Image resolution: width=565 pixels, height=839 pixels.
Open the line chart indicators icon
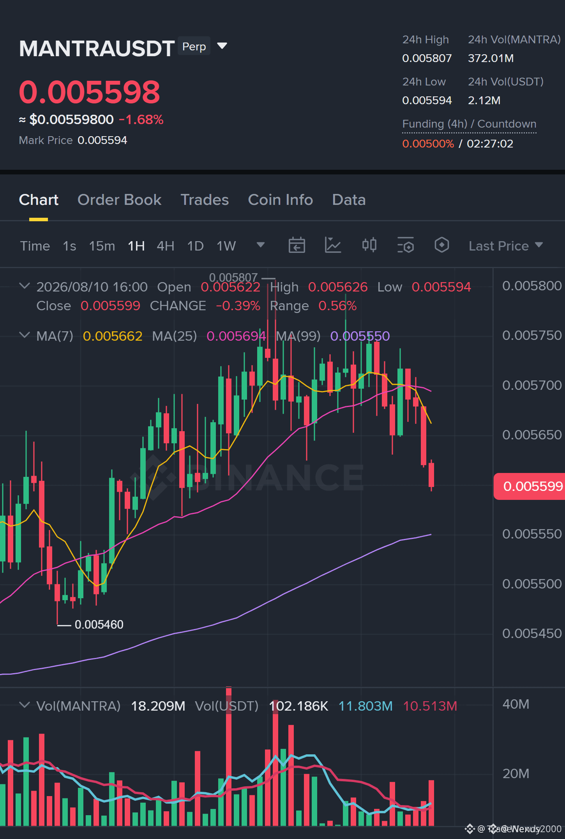333,245
